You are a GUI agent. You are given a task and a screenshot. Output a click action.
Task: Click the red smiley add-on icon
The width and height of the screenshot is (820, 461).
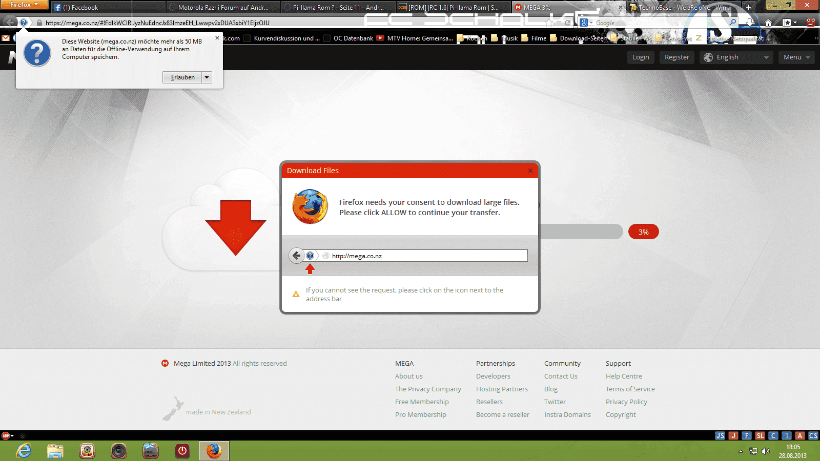[810, 23]
